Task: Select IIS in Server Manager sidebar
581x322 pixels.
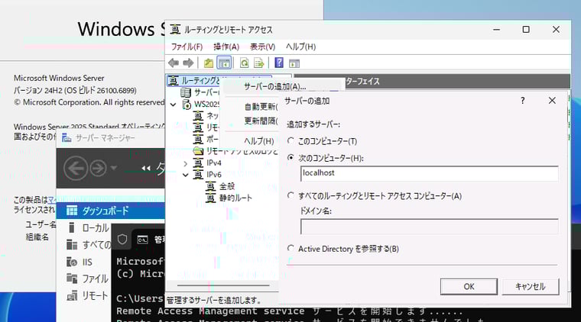Action: coord(87,262)
